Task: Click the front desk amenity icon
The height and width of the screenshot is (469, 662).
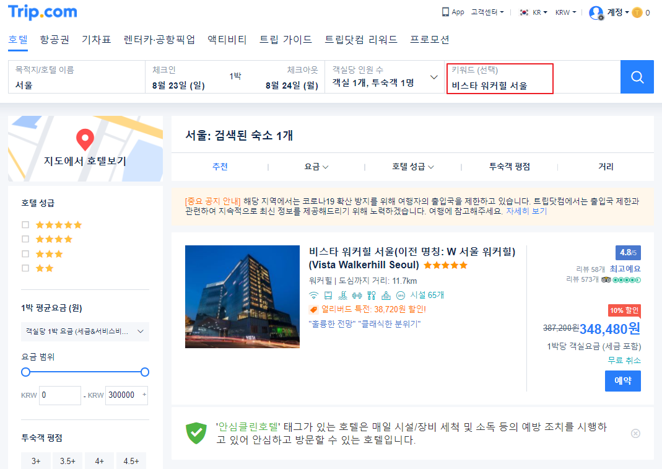Action: tap(386, 295)
